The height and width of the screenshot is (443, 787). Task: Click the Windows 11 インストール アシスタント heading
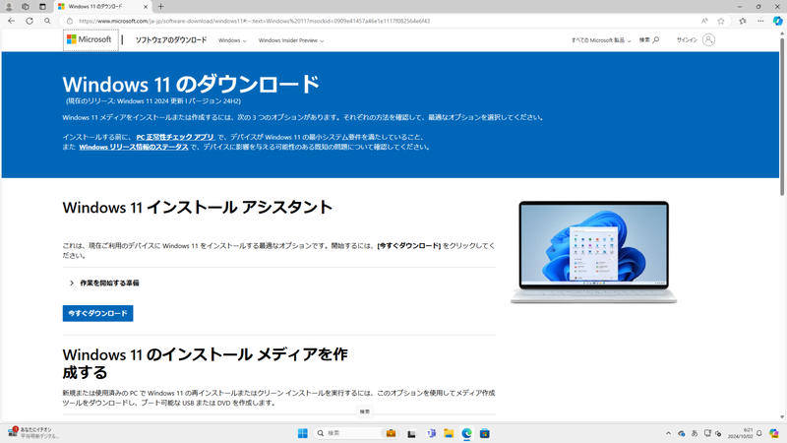198,207
